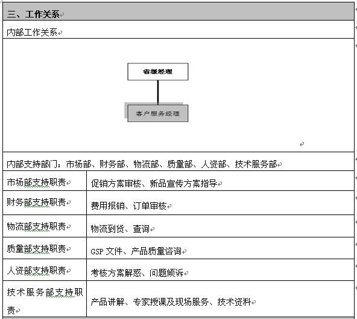Click the 内部支持部门 list line
The height and width of the screenshot is (319, 357).
click(142, 164)
